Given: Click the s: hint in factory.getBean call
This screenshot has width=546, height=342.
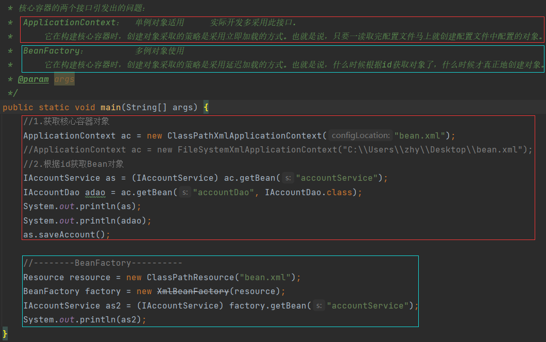Looking at the screenshot, I should click(319, 305).
